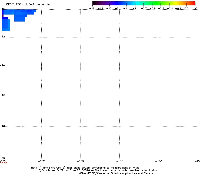Image resolution: width=200 pixels, height=175 pixels.
Task: Click the -42 latitude axis label
Action: 2,37
